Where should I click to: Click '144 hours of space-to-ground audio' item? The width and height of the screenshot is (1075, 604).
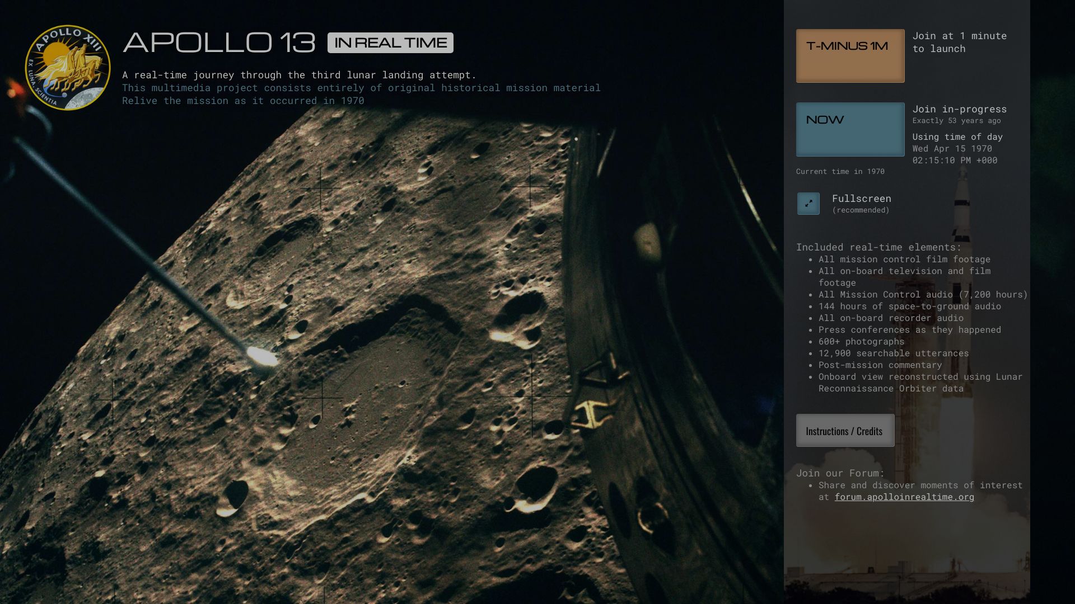(910, 306)
